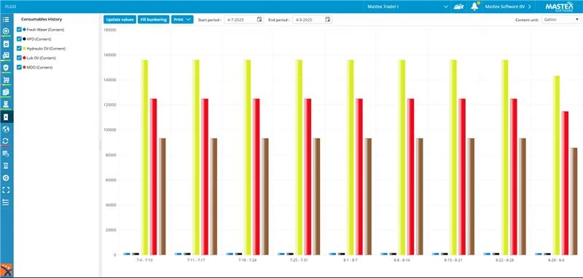Click the red Lub Oil legend dot

click(24, 58)
